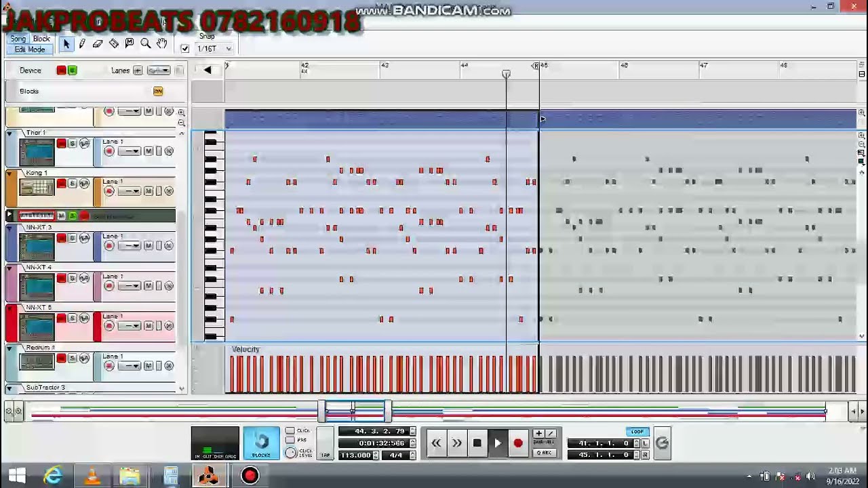Expand the SubTractor 3 track
Screen dimensions: 868x488
coord(9,388)
